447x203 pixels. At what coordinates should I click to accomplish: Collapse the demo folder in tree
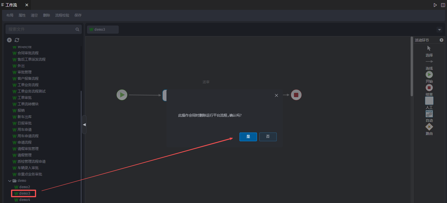[10, 181]
